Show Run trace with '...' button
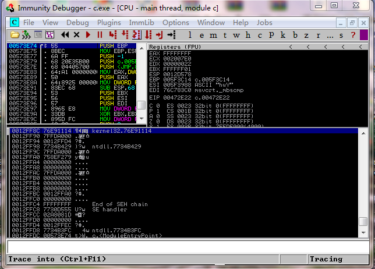Screen dimensions: 375x269 [x=330, y=36]
